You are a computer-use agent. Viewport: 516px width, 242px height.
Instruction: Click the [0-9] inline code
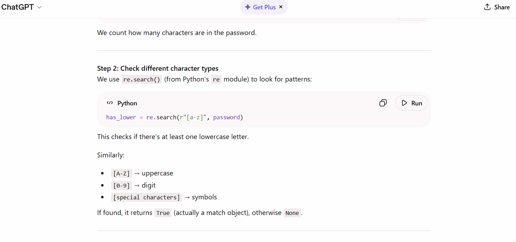tap(122, 185)
